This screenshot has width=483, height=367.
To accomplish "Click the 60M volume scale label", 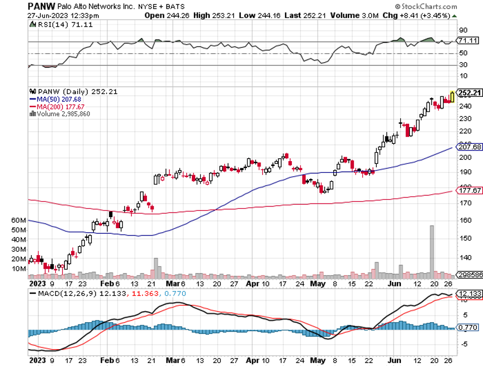I will 18,220.
